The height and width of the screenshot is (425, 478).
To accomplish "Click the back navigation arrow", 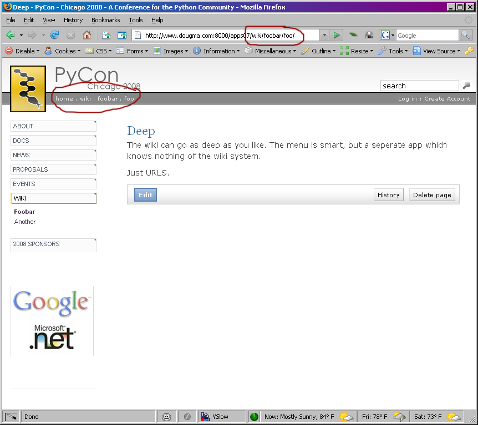I will (11, 35).
